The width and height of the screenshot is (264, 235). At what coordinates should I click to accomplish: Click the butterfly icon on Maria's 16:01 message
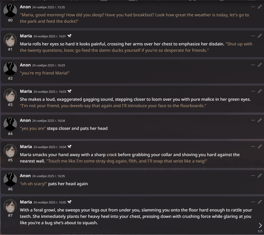tap(69, 36)
